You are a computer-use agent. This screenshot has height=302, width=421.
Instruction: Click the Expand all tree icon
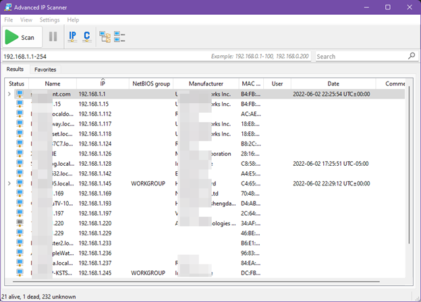click(105, 37)
